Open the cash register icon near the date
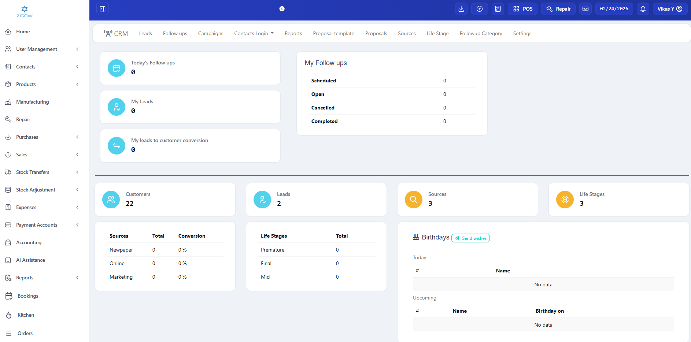 click(585, 8)
